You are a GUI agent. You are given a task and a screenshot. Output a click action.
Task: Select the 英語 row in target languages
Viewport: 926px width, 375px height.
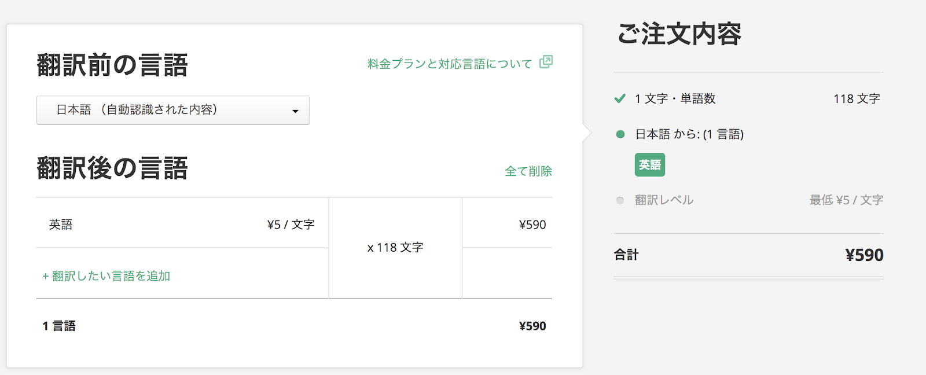[61, 225]
